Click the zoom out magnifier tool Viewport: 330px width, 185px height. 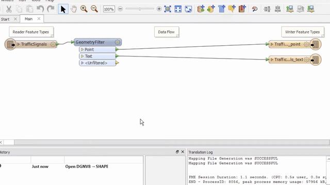click(x=94, y=9)
